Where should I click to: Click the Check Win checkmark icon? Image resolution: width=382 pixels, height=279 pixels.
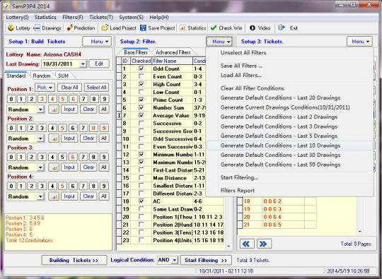pyautogui.click(x=214, y=28)
